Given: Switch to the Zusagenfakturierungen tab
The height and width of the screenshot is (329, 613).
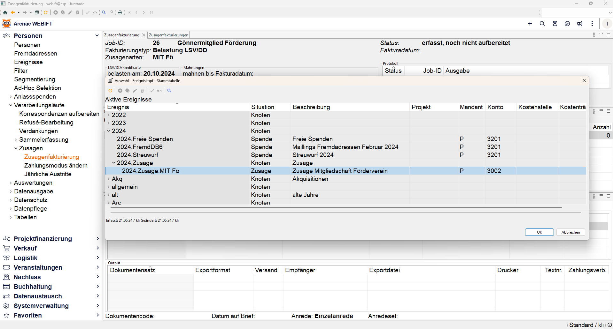Looking at the screenshot, I should point(168,35).
